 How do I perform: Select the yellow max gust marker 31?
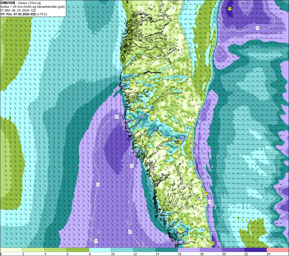pyautogui.click(x=212, y=243)
